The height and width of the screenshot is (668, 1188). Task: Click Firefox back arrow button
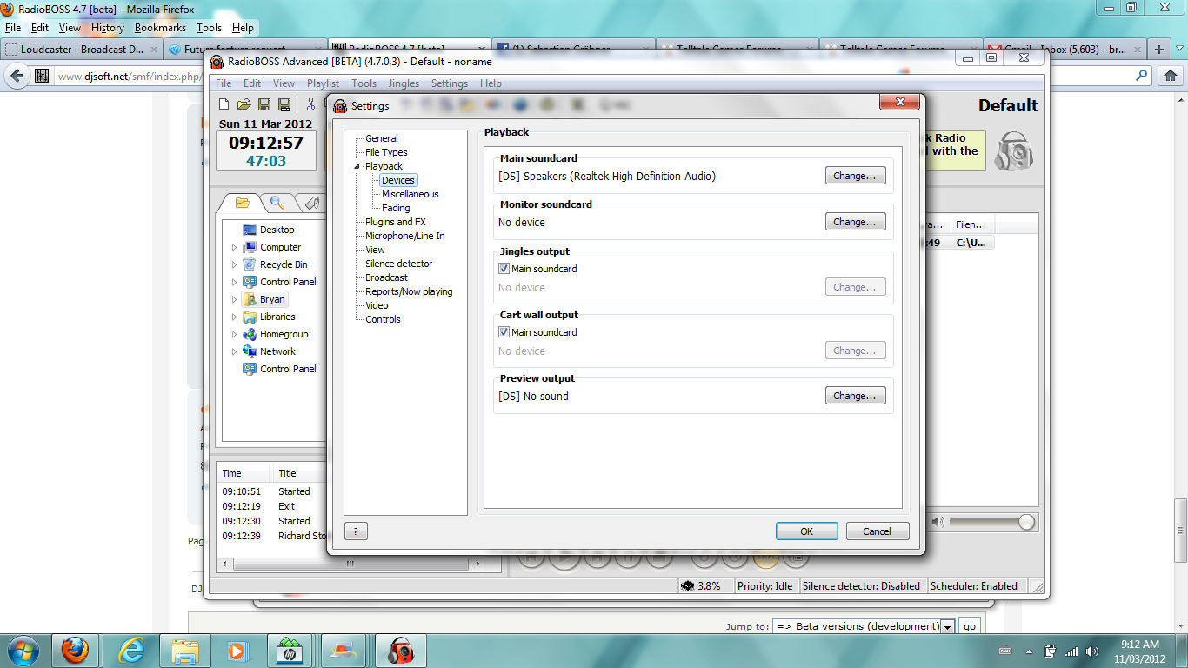click(17, 76)
